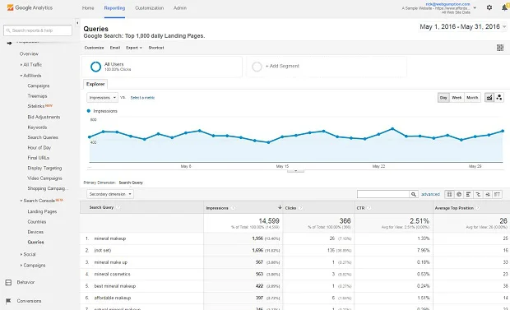Viewport: 510px width, 310px height.
Task: Open the Secondary dimension dropdown
Action: pos(110,194)
